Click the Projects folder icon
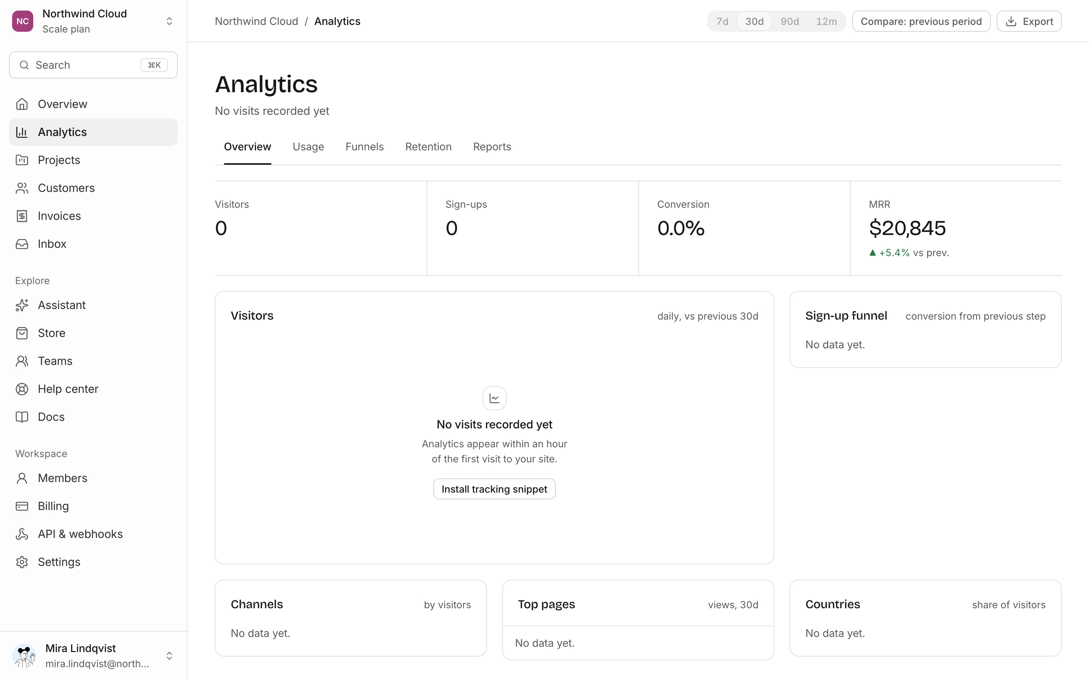Viewport: 1089px width, 680px height. (22, 160)
